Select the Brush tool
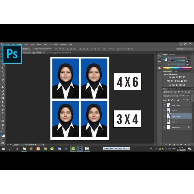Viewport: 194px width, 194px height. tap(3, 83)
